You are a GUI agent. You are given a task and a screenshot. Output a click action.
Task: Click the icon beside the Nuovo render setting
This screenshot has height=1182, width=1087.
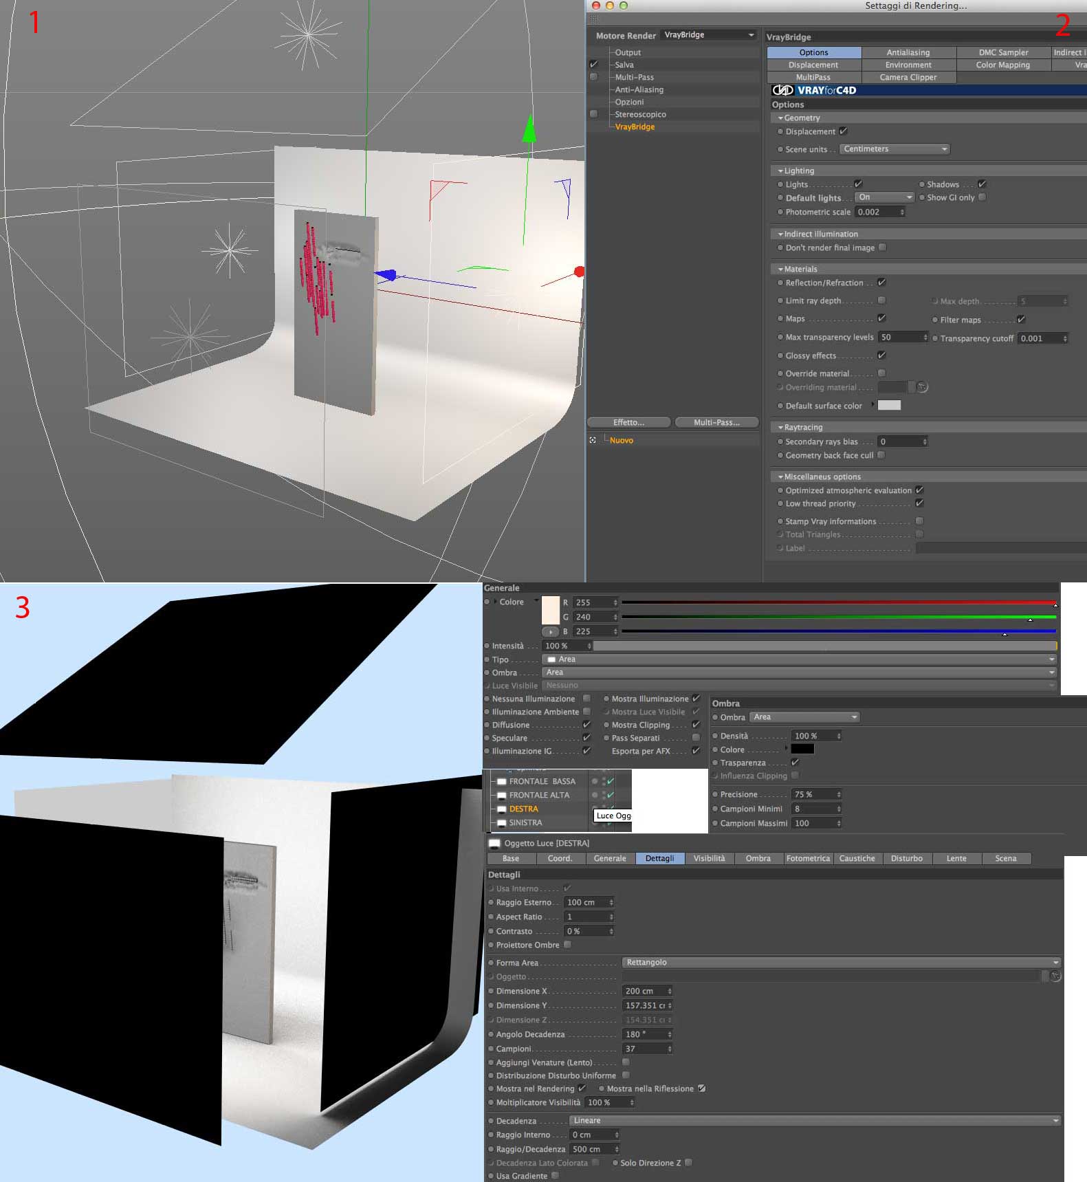[593, 440]
